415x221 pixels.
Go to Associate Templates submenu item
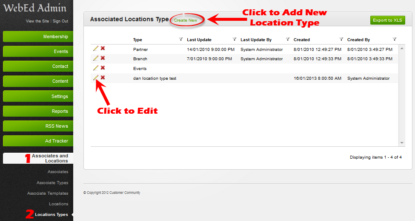(x=48, y=193)
